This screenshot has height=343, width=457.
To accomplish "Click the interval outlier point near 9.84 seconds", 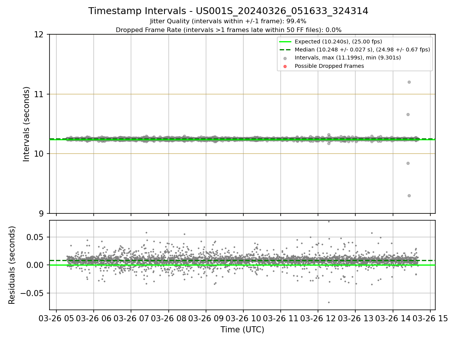I will coord(408,163).
